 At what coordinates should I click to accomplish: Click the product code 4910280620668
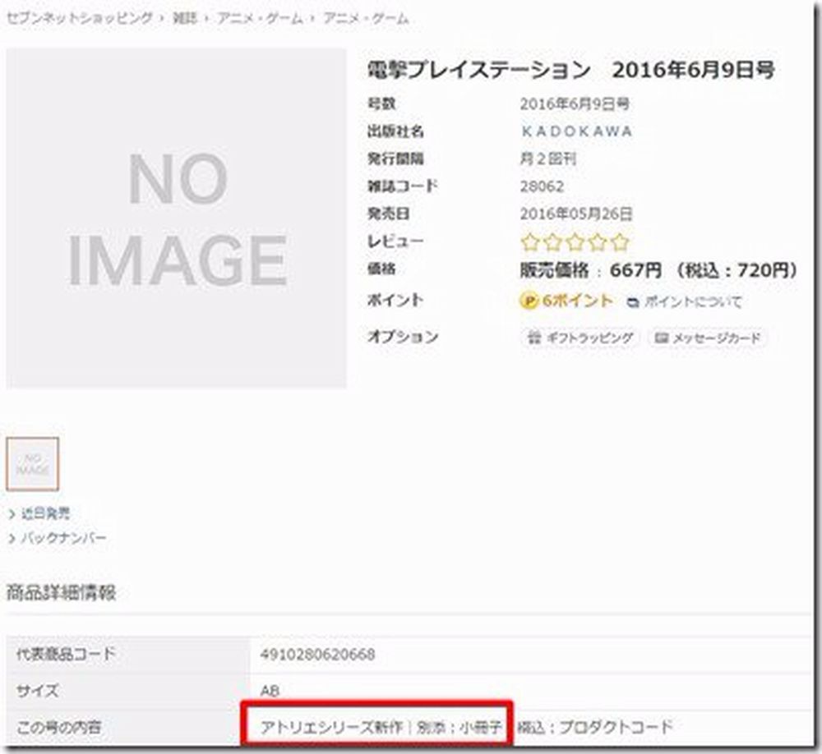(316, 655)
